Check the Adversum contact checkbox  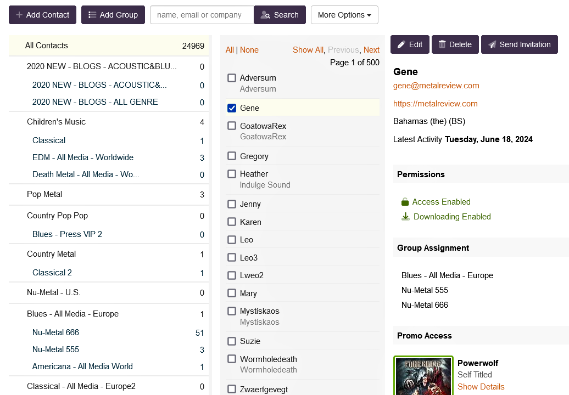pos(232,78)
